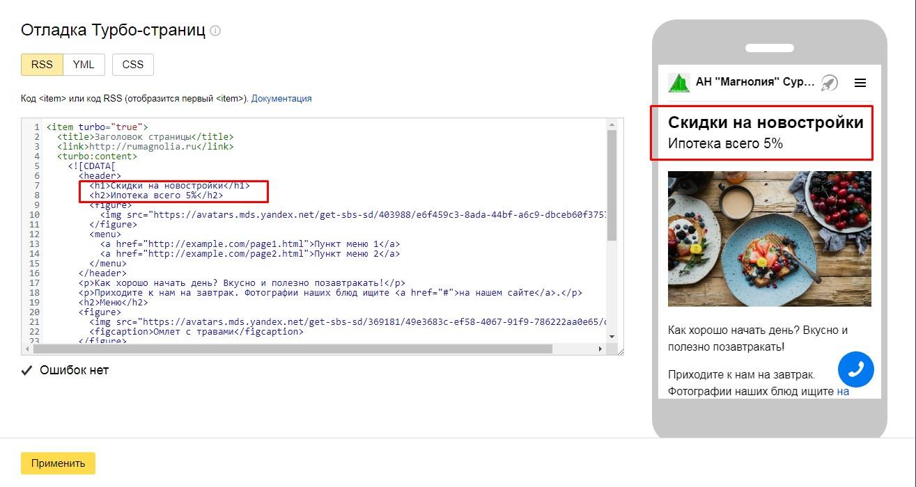Click the info icon beside the Отладка Турбо-страниц title
Image resolution: width=916 pixels, height=487 pixels.
[215, 31]
